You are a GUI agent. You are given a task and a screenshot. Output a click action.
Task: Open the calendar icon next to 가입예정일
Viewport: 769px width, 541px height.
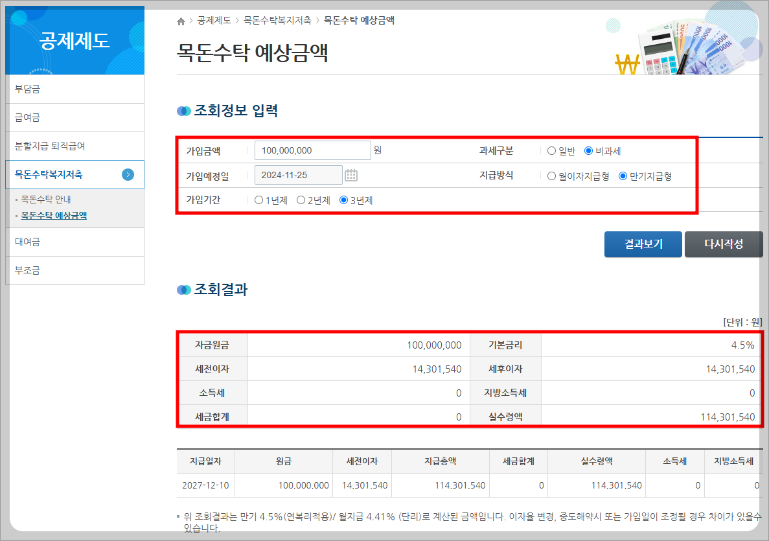click(x=351, y=175)
